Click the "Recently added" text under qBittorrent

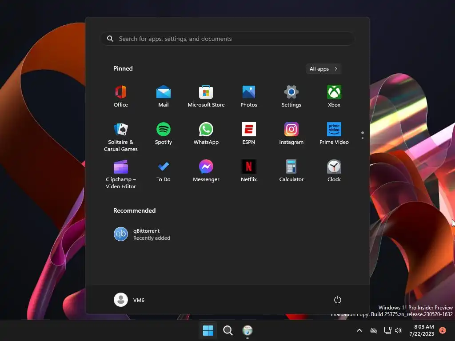coord(152,238)
